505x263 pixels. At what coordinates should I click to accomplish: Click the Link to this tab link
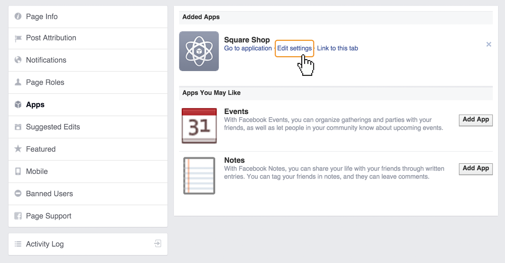[x=337, y=48]
